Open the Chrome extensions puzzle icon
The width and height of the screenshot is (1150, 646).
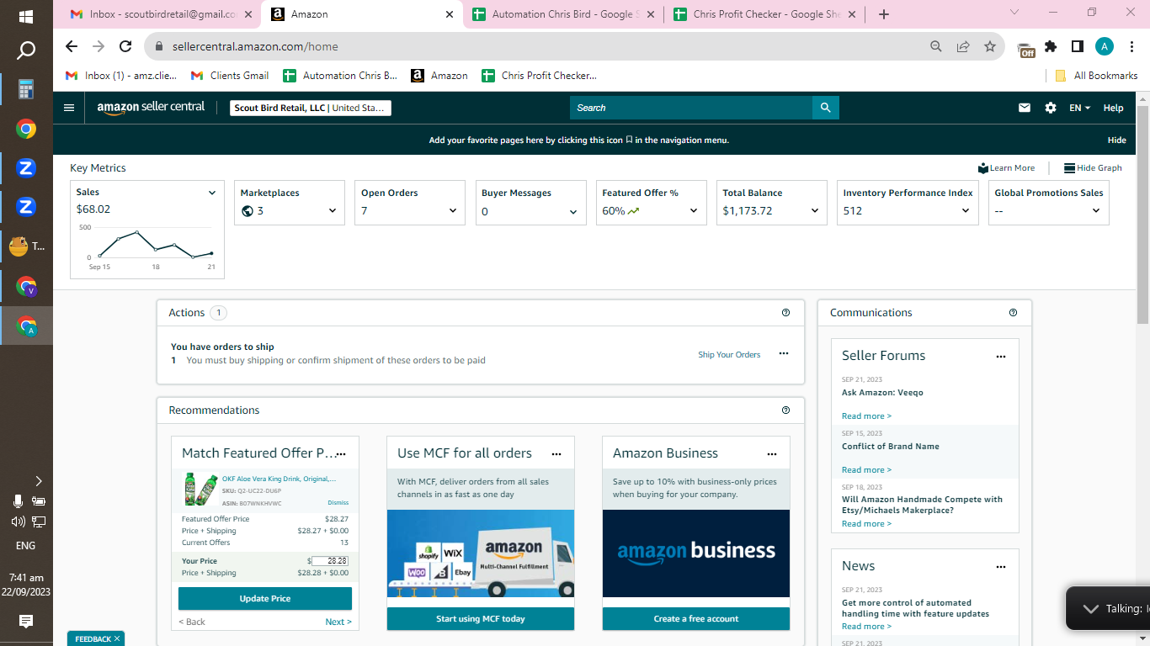coord(1051,46)
